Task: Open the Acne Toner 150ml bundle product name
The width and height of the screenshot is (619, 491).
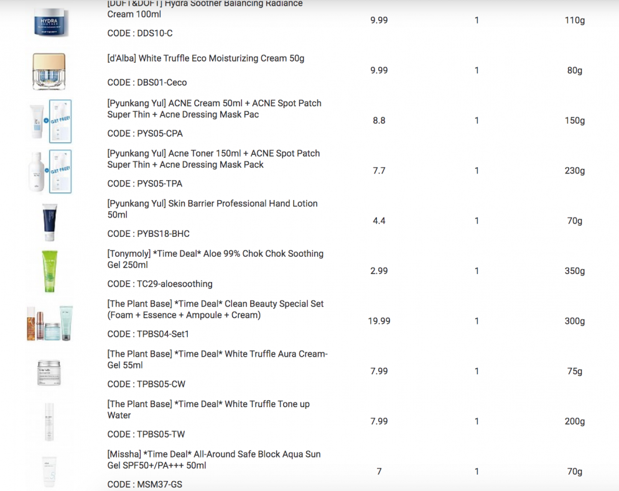Action: pos(213,159)
